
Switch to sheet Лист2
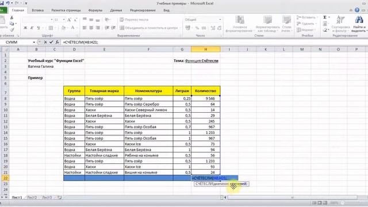(32, 197)
